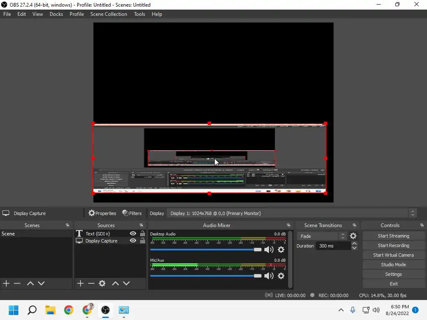Click Start Recording button
427x320 pixels.
coord(394,245)
